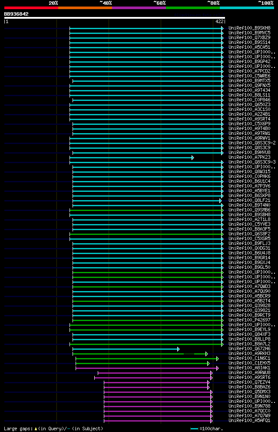The height and width of the screenshot is (432, 278).
Task: Click the UniRef100_A2T1L8 label
Action: 249,220
